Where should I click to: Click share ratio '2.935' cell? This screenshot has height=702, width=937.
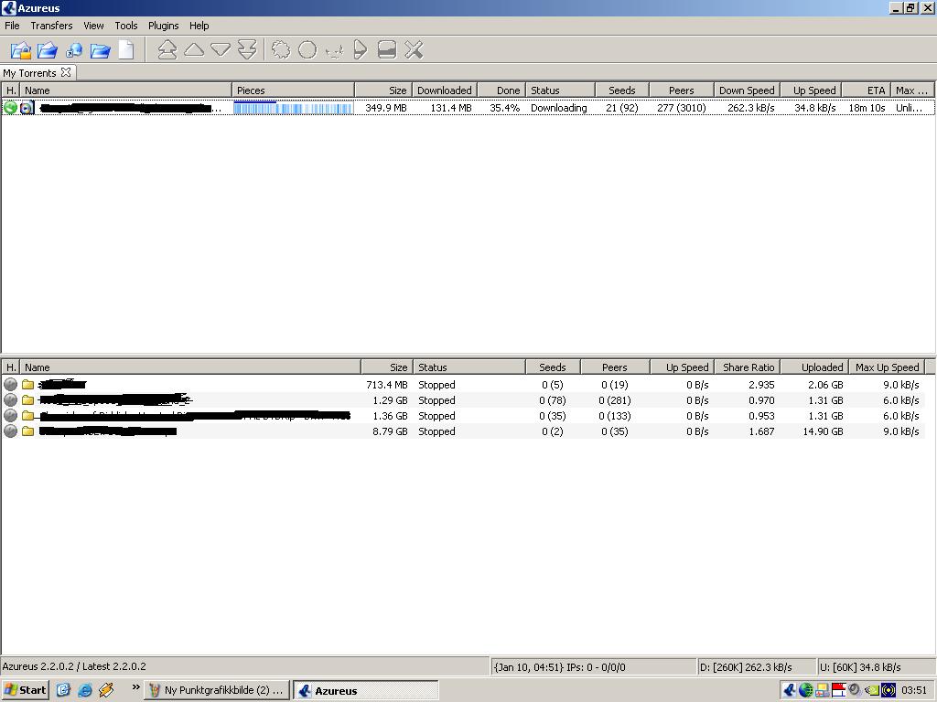[761, 385]
